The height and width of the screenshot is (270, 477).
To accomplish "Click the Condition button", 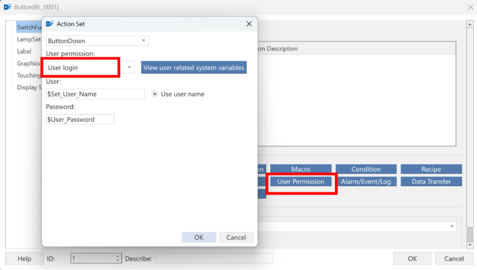I will point(366,169).
